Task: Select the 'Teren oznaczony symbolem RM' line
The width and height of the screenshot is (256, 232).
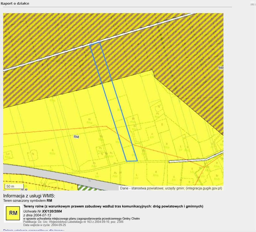Action: point(27,201)
